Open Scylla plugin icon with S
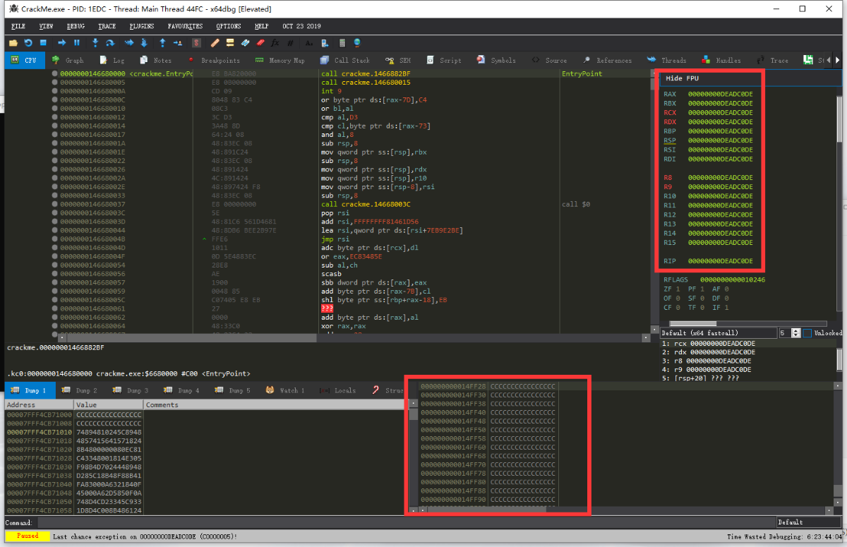Viewport: 847px width, 547px height. (x=197, y=42)
